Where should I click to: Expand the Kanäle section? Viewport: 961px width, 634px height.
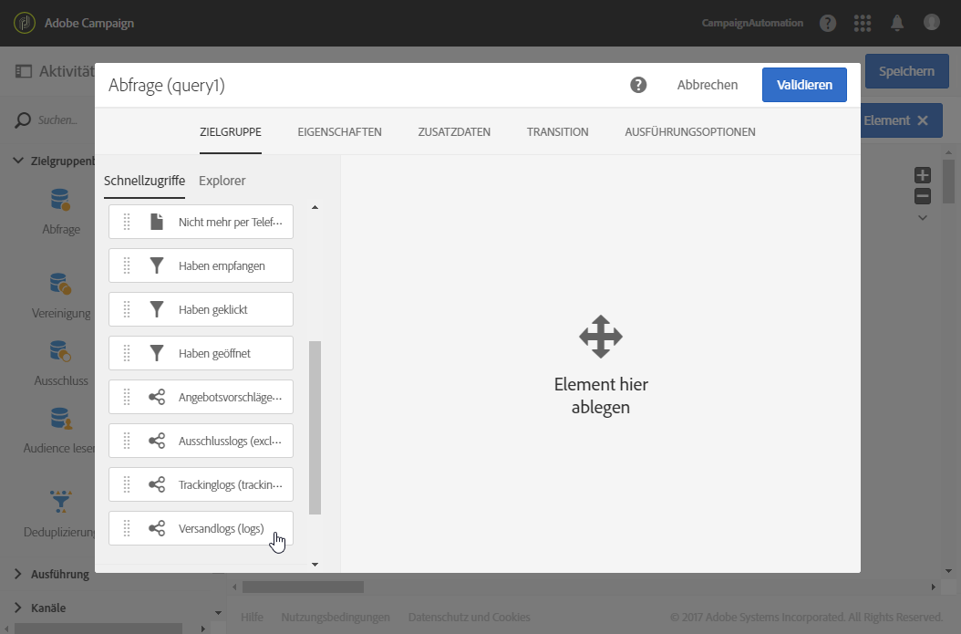pyautogui.click(x=18, y=608)
